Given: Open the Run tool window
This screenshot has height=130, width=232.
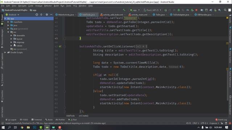Looking at the screenshot, I should 72,120.
